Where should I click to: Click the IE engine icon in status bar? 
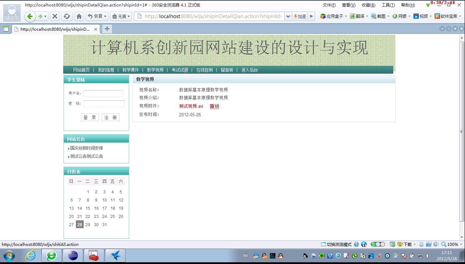(x=356, y=244)
